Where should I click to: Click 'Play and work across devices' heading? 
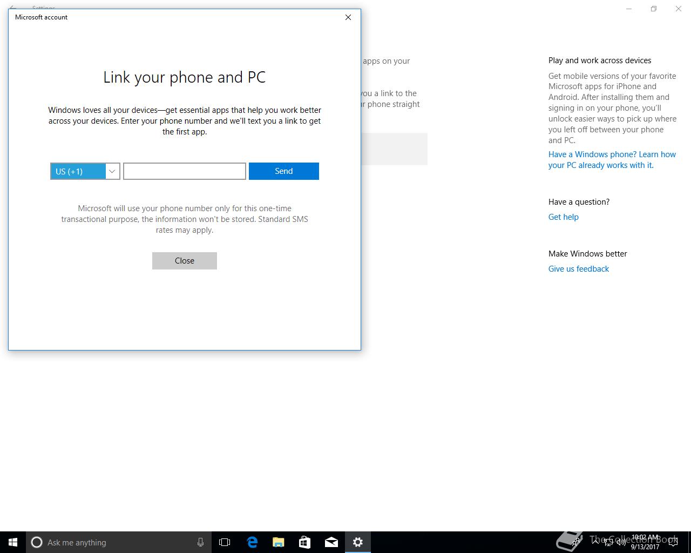[600, 60]
